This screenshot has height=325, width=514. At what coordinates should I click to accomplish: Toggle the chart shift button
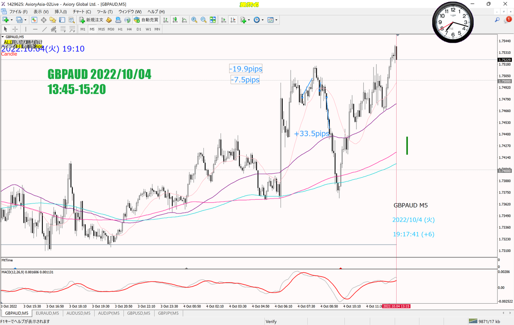(233, 20)
